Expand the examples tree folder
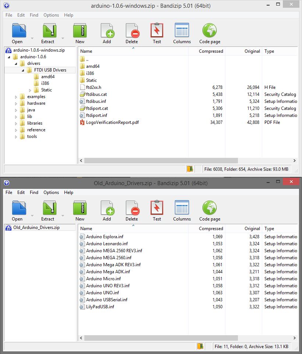 16,97
